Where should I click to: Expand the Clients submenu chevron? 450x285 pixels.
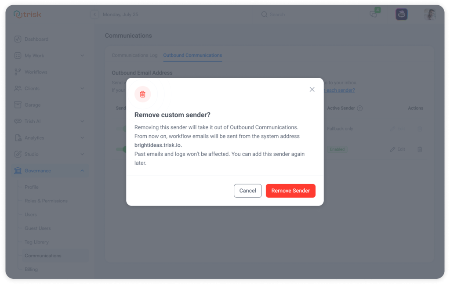[82, 89]
